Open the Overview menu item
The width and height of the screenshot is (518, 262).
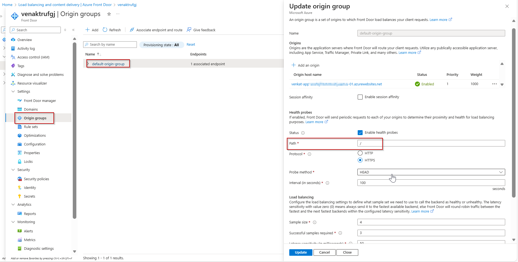click(25, 40)
